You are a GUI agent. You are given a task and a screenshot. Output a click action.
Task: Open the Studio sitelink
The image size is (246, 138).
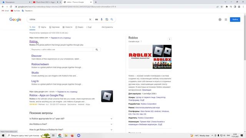(35, 73)
